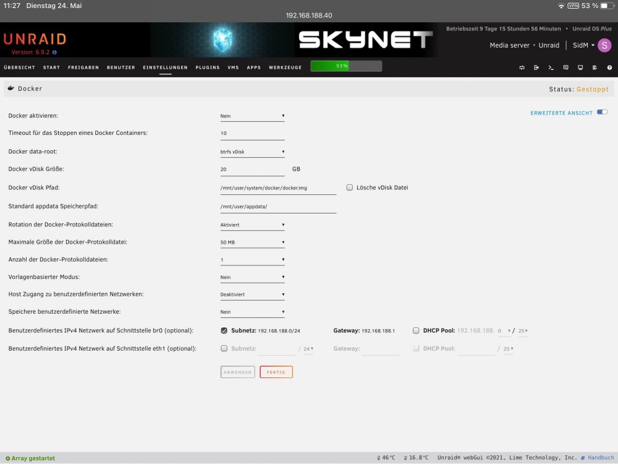Open the Einstellungen menu item
The image size is (618, 464).
click(165, 67)
